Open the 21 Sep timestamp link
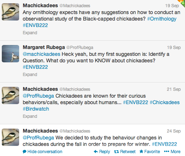185x156 pixels. (174, 89)
